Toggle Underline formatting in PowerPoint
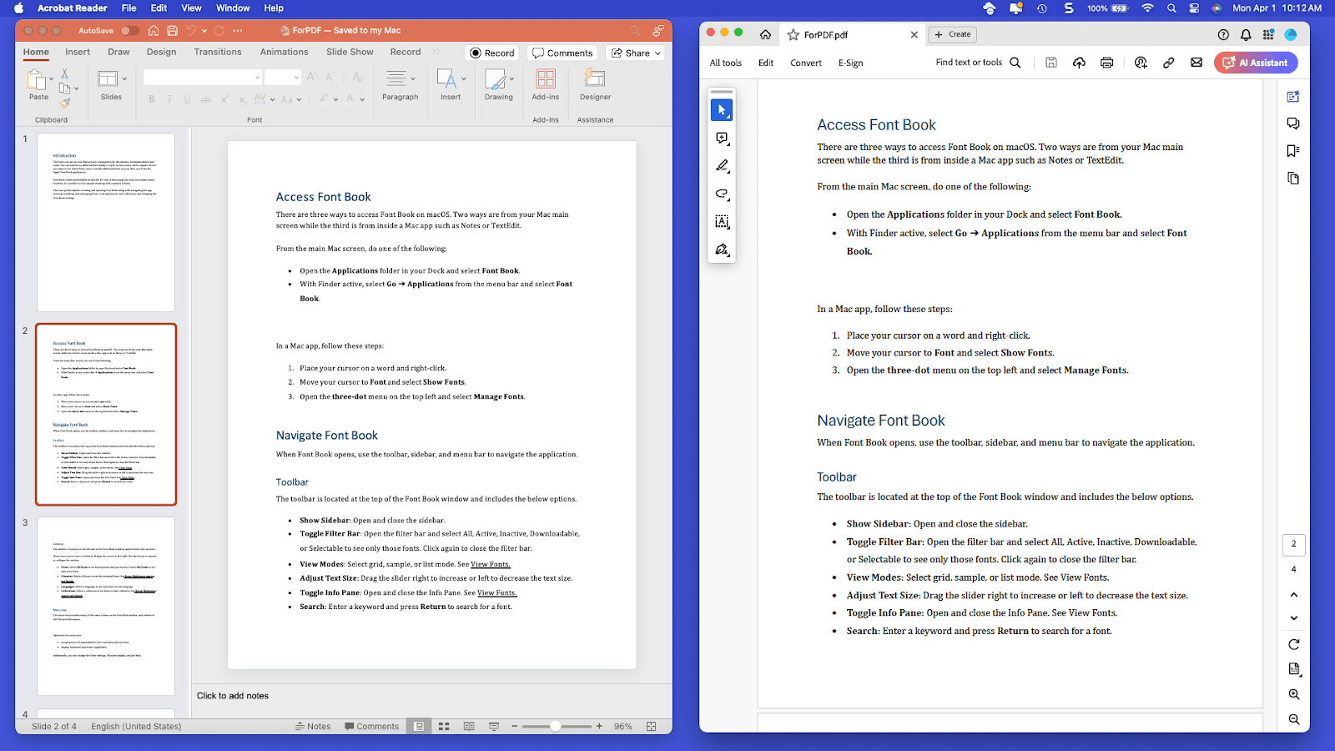Viewport: 1335px width, 751px height. (188, 98)
